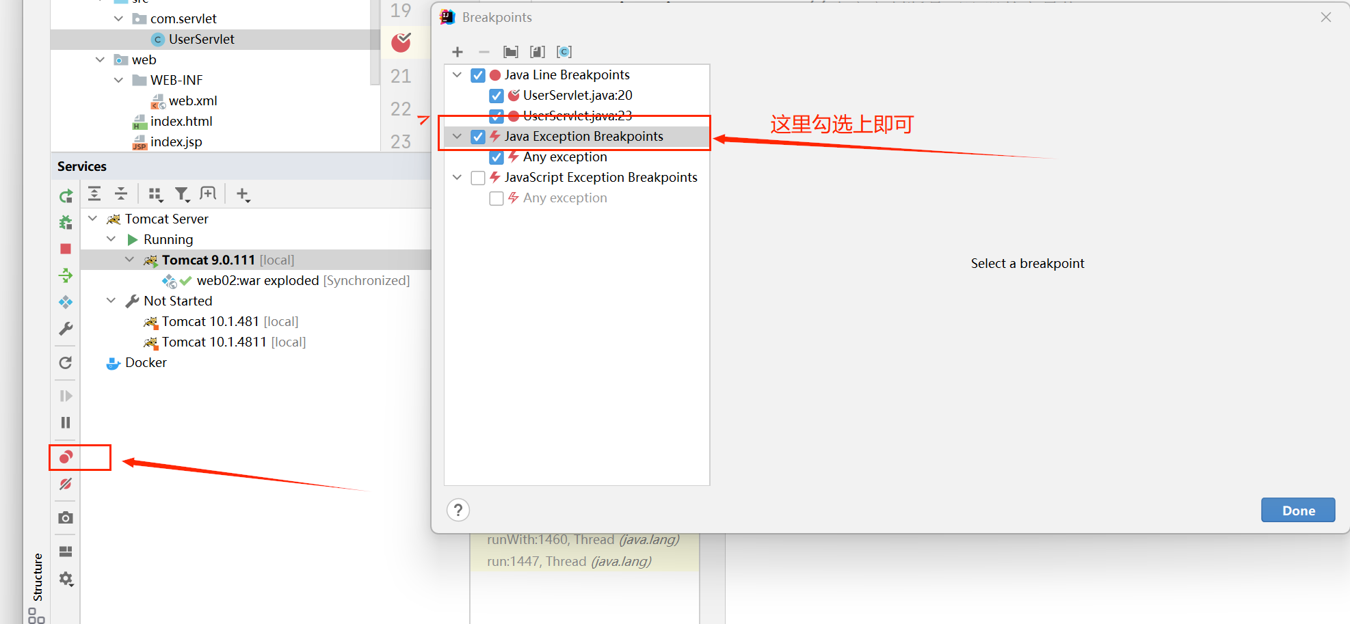Click the Rerun server icon in Services toolbar
Viewport: 1350px width, 624px height.
tap(66, 196)
